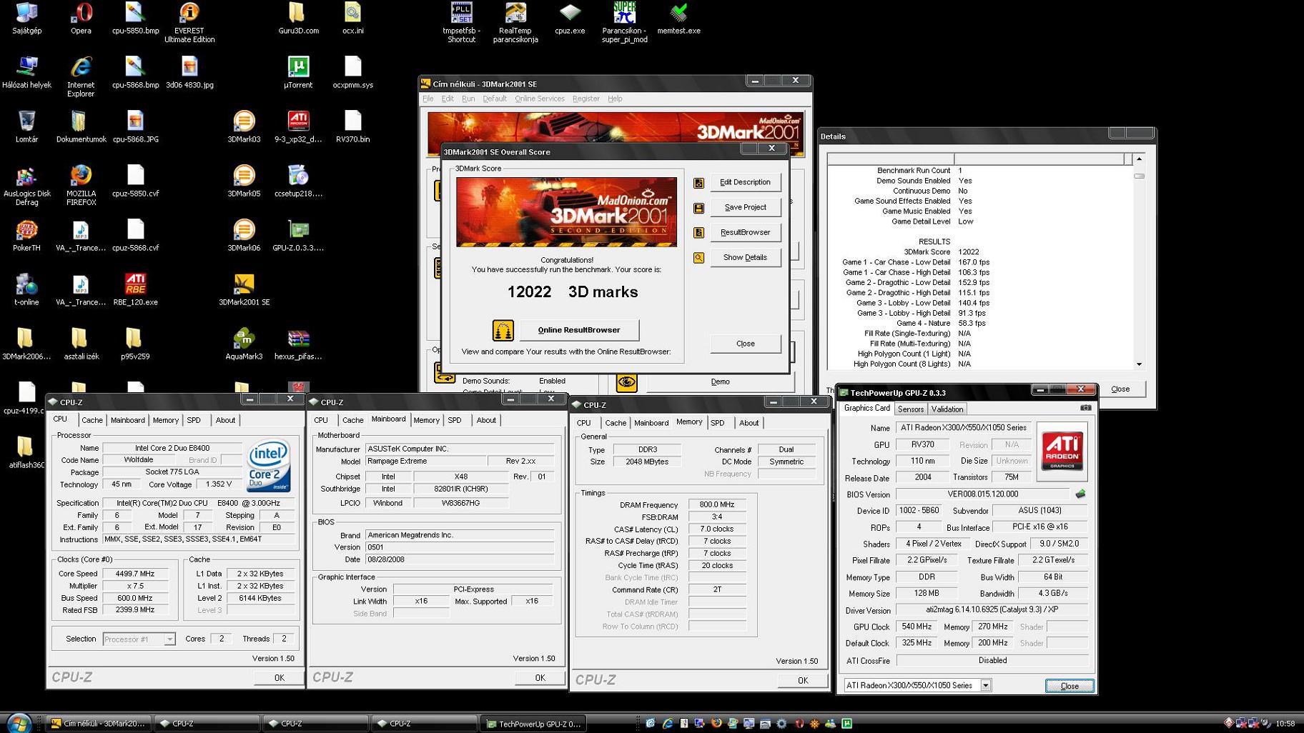Select the 3DMark03 desktop icon
The image size is (1304, 733).
click(244, 126)
